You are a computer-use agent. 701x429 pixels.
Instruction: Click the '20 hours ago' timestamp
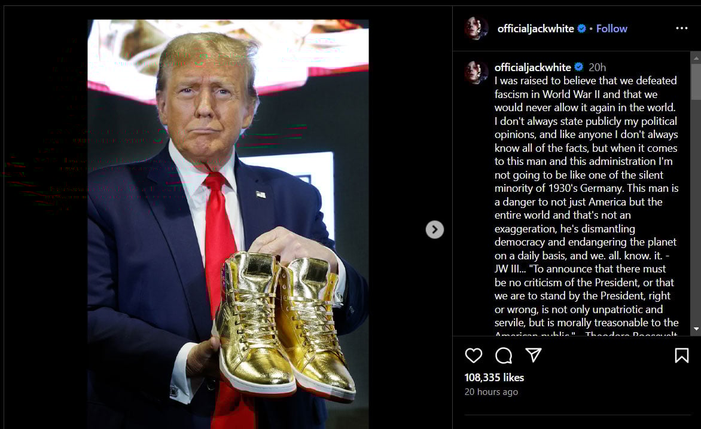[491, 392]
